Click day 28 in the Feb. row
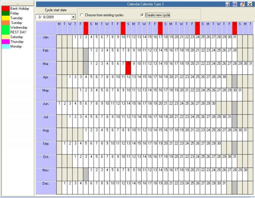255x198 pixels. [234, 55]
